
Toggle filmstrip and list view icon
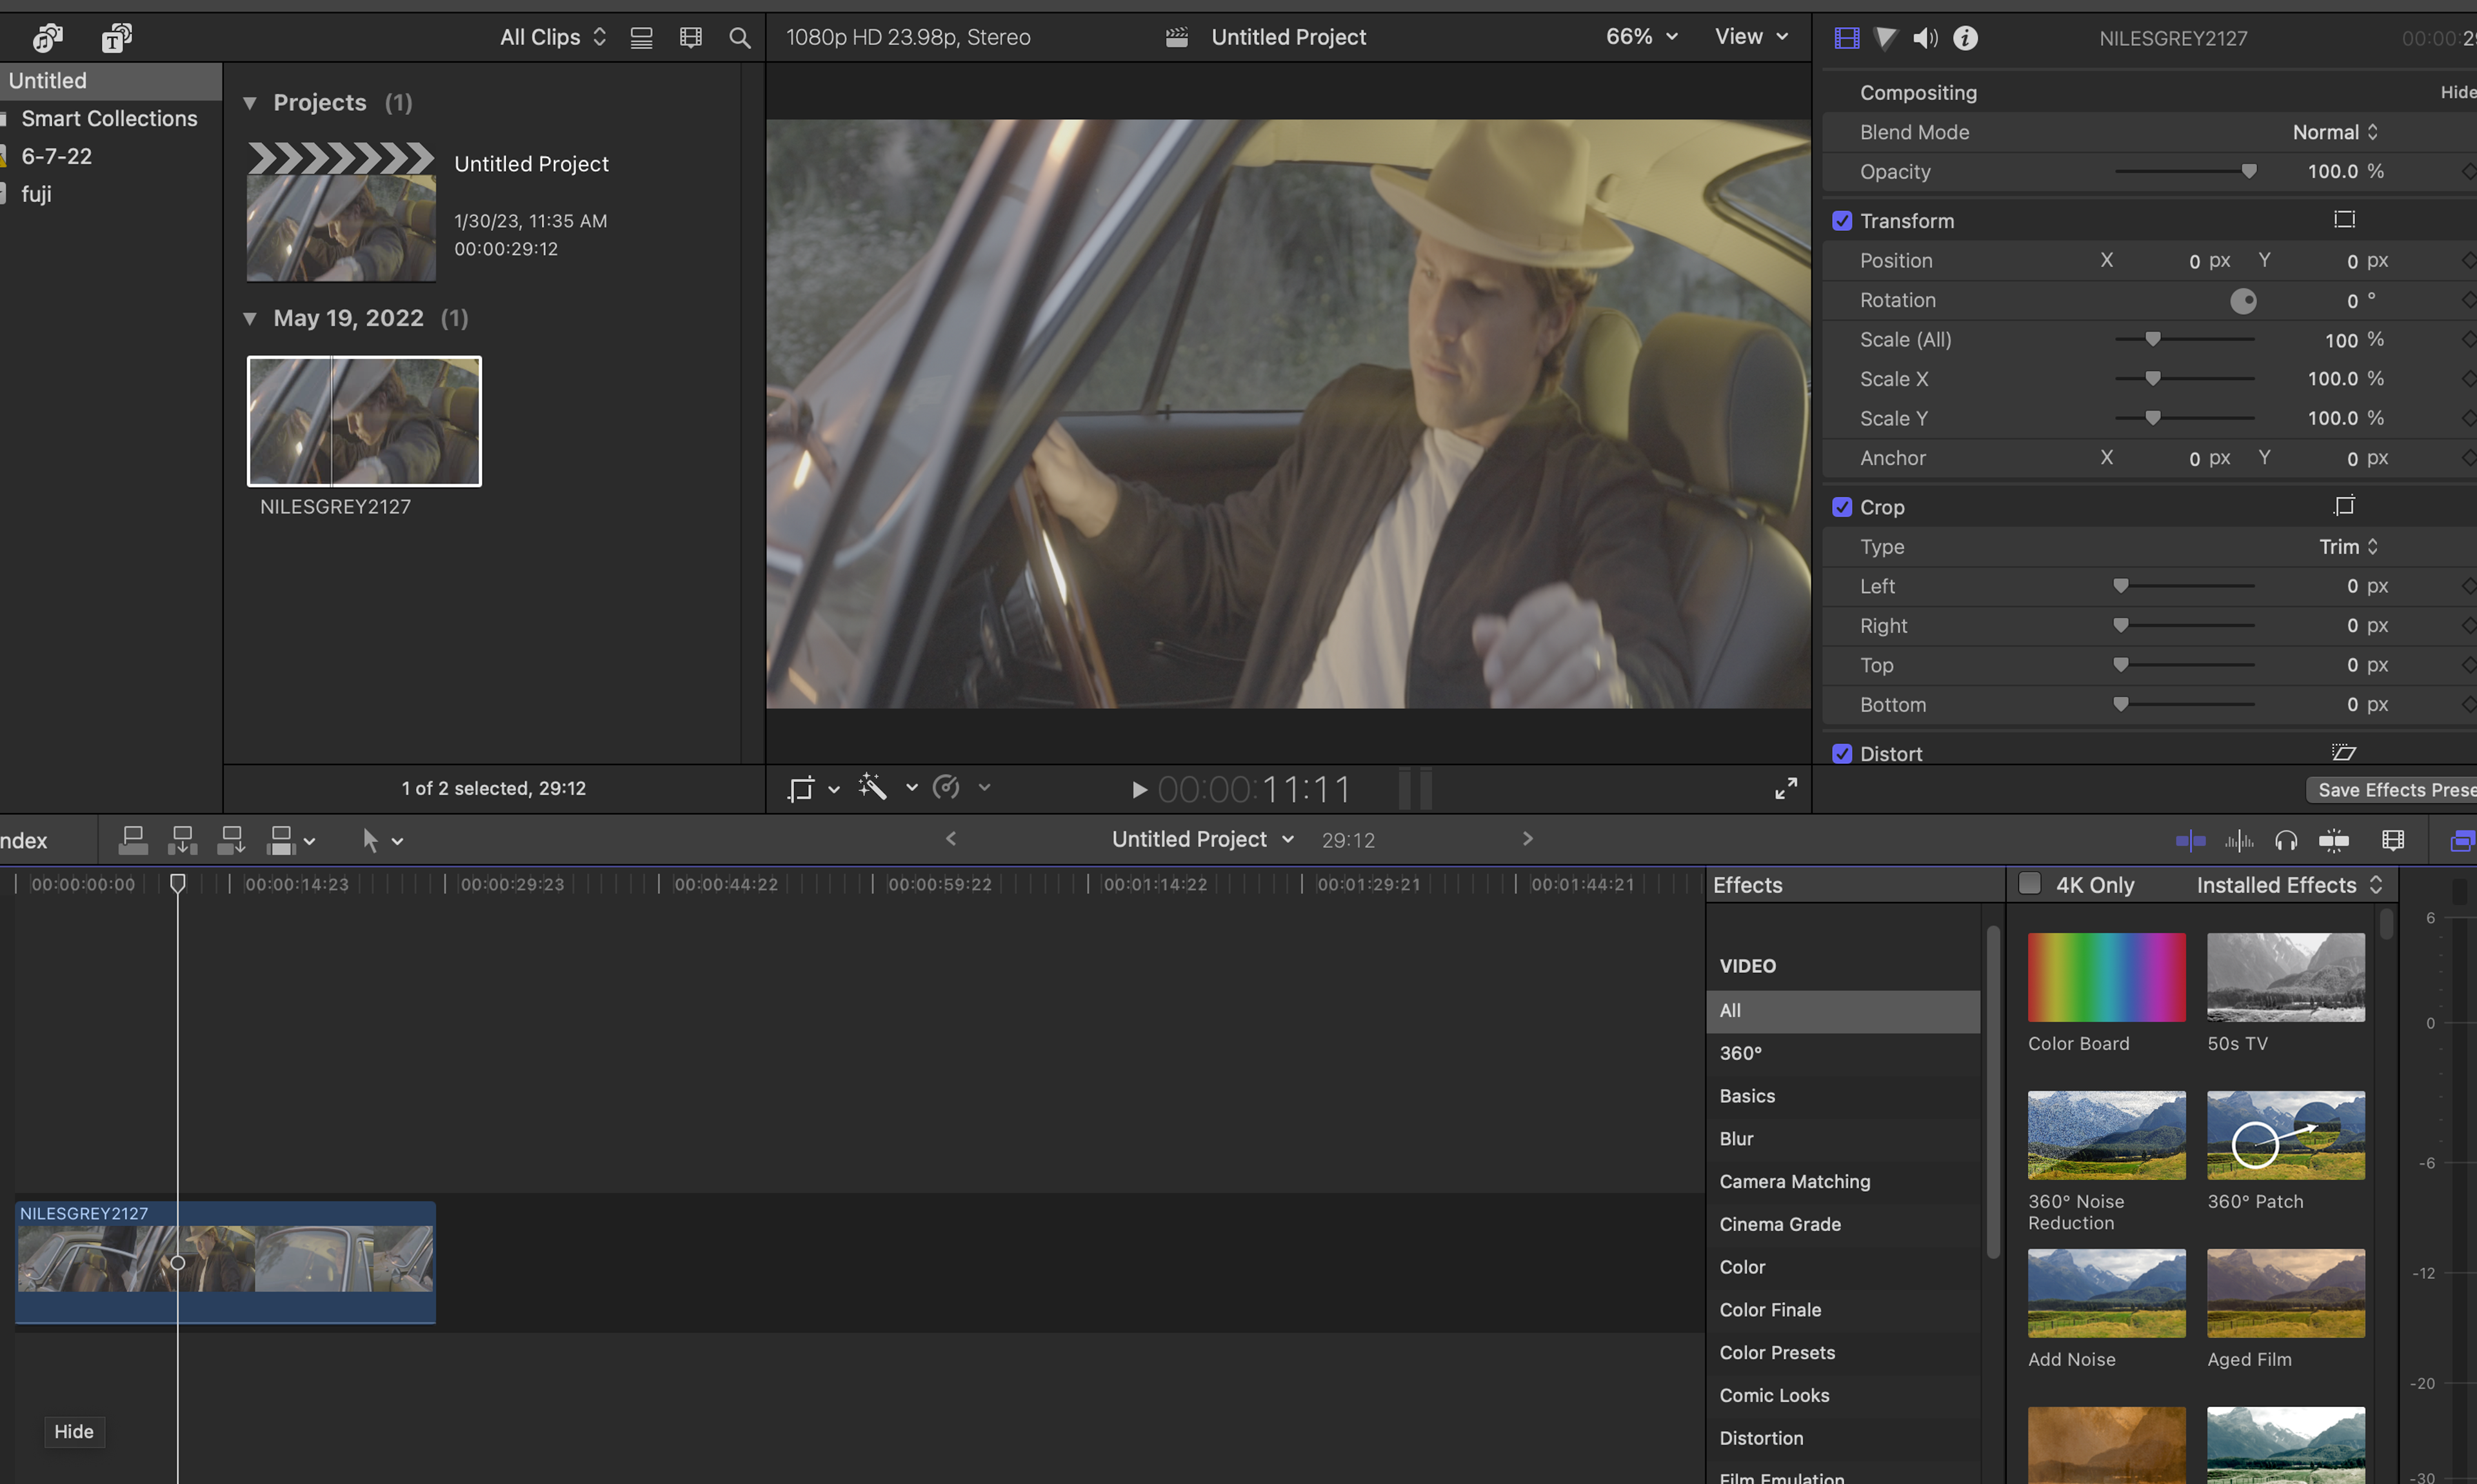(x=641, y=38)
